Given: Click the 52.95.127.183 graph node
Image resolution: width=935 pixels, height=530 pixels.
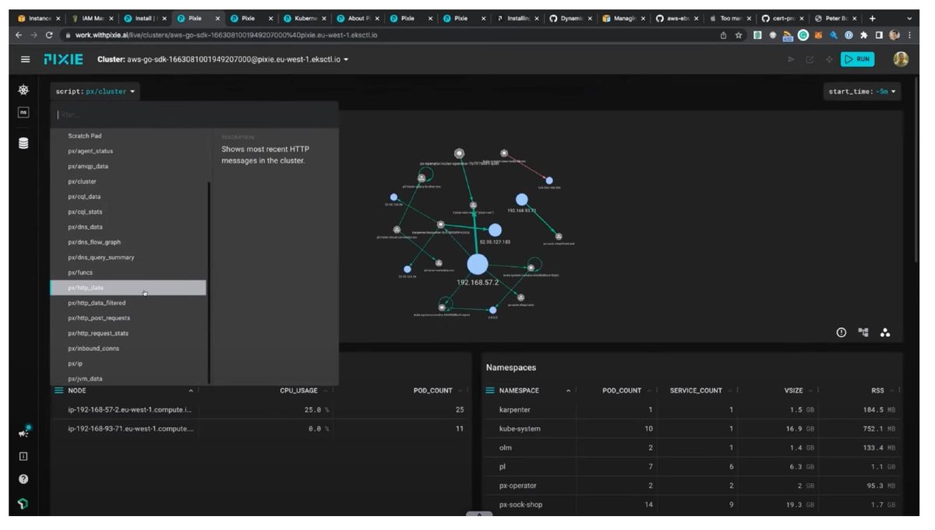Looking at the screenshot, I should (495, 230).
